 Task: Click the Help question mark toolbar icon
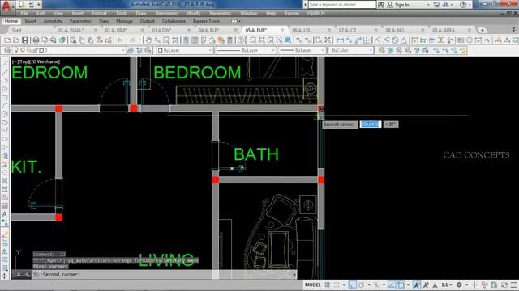click(x=241, y=40)
